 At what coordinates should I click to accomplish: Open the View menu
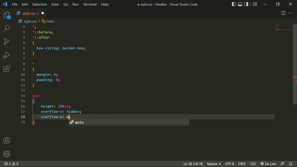[x=55, y=4]
